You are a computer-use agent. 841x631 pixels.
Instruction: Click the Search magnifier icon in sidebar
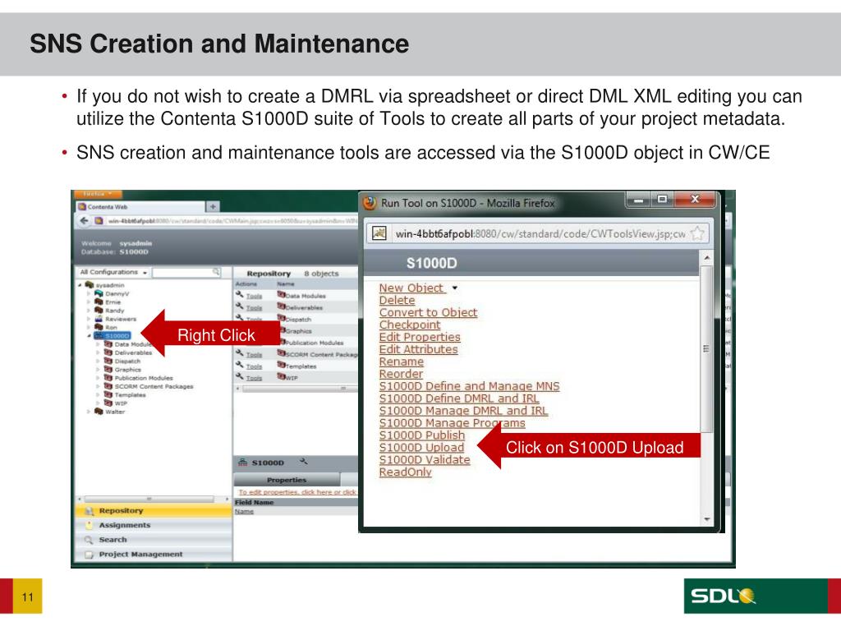pyautogui.click(x=89, y=540)
